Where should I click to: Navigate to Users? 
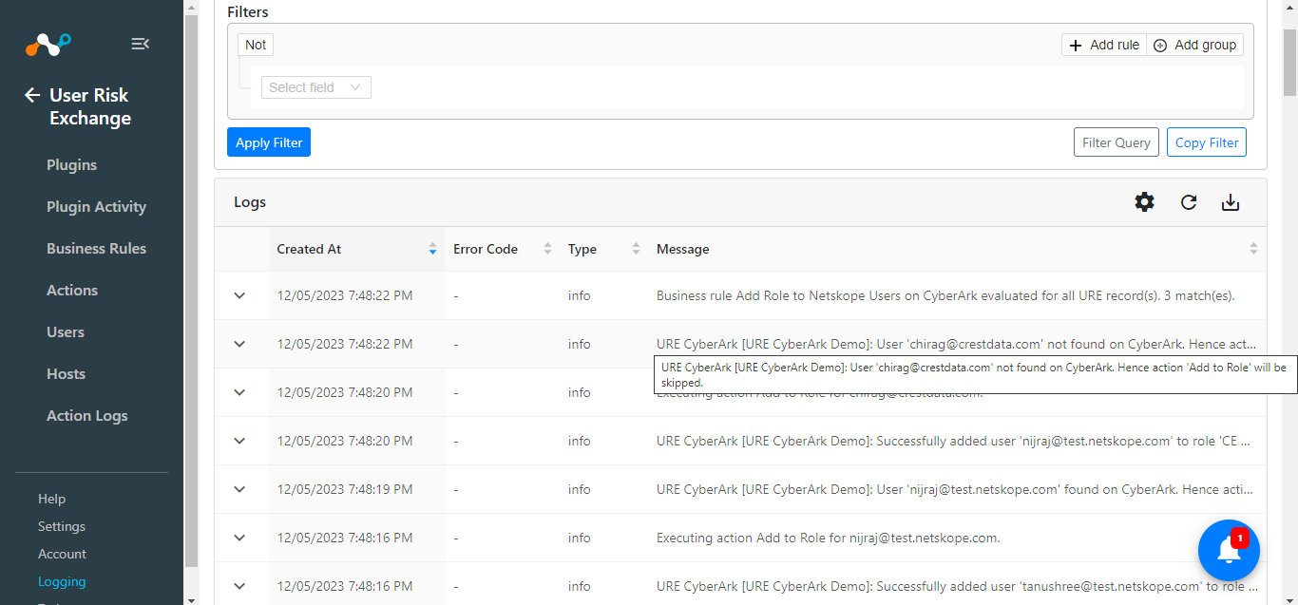[66, 331]
